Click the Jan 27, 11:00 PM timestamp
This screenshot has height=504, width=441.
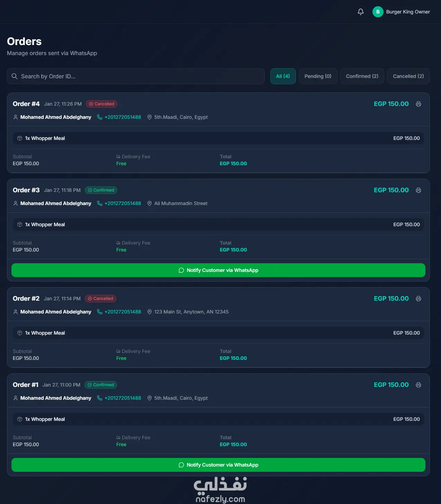(62, 385)
